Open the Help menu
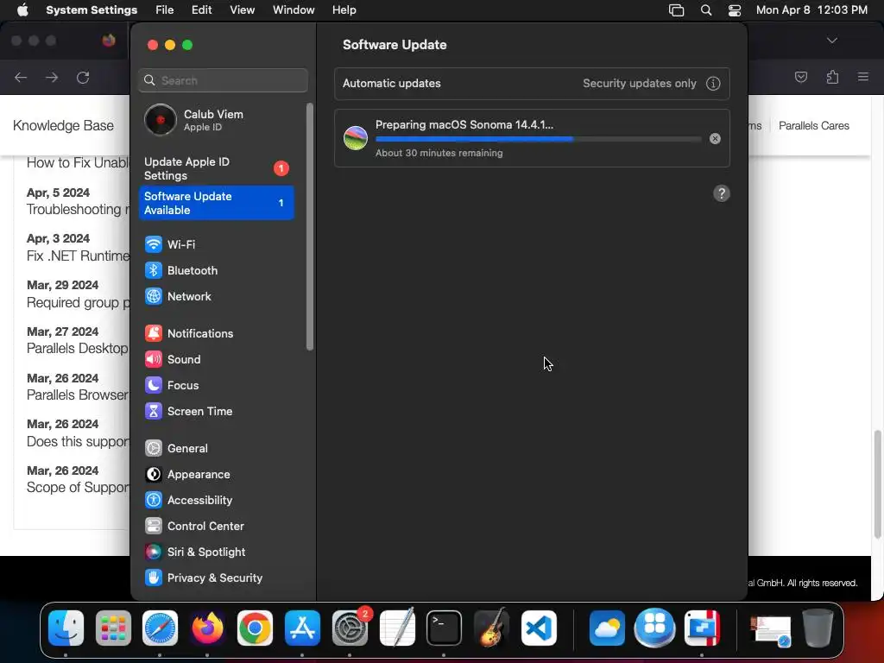Screen dimensions: 884x663 click(x=344, y=10)
